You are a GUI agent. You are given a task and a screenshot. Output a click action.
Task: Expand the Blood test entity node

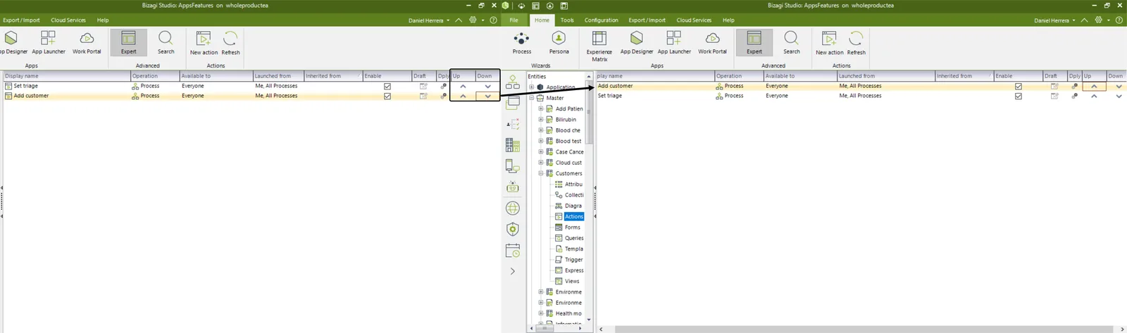click(541, 141)
